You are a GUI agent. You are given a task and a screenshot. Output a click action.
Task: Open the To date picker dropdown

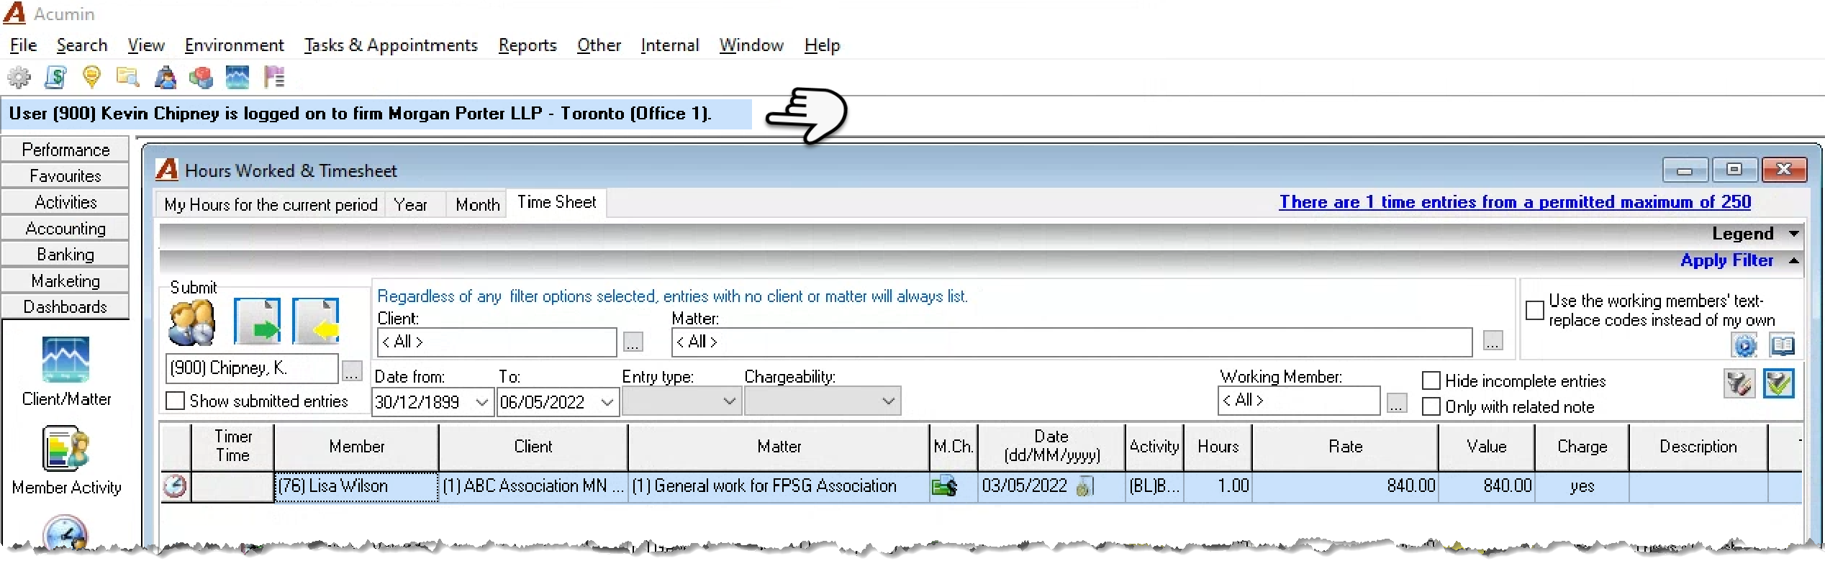point(607,402)
